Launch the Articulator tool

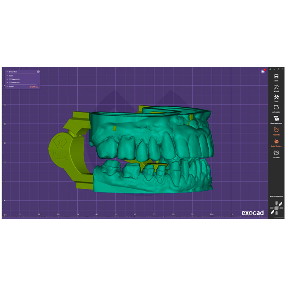click(276, 108)
